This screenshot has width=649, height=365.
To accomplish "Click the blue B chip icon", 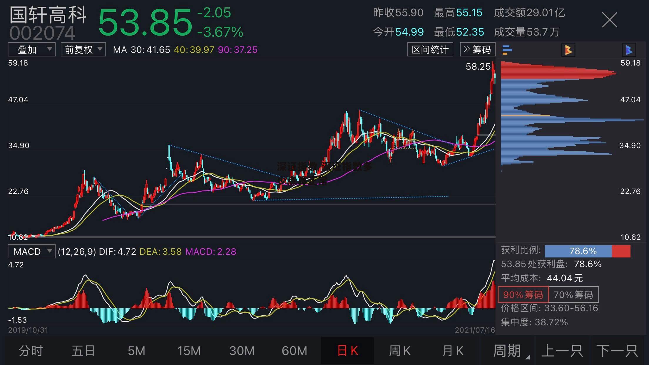I will pos(629,50).
